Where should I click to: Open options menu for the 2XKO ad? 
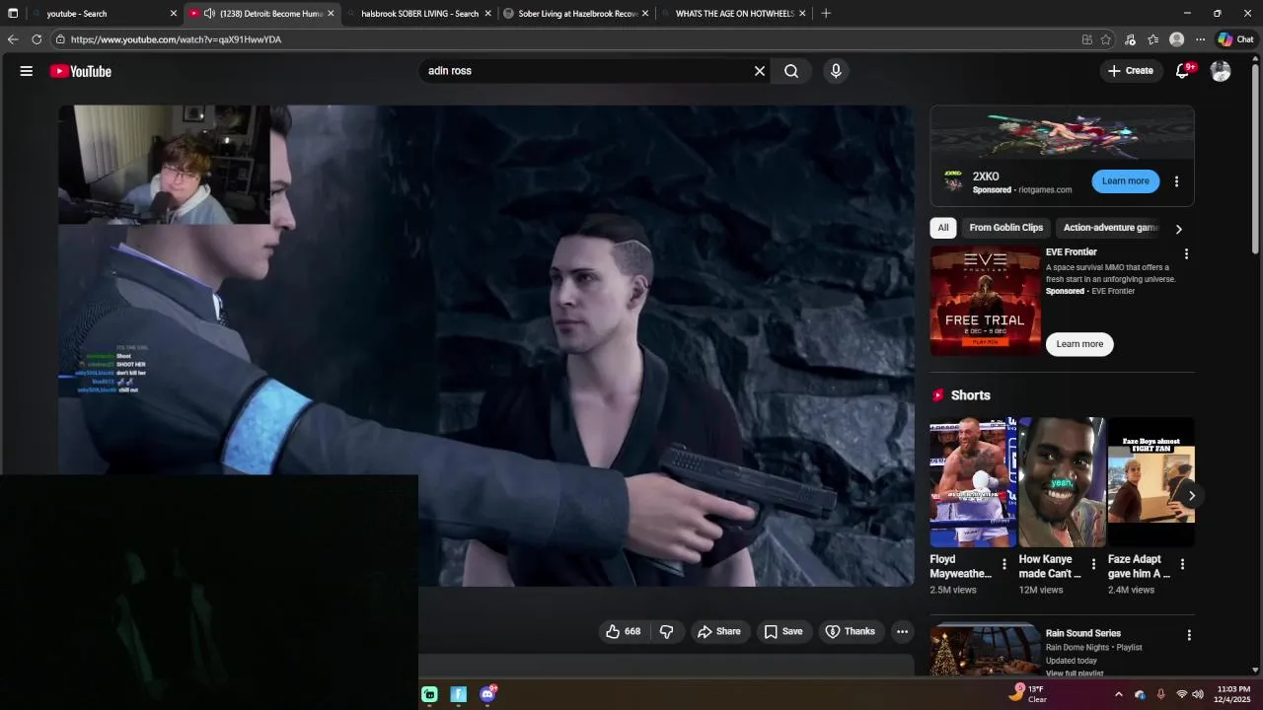point(1176,181)
